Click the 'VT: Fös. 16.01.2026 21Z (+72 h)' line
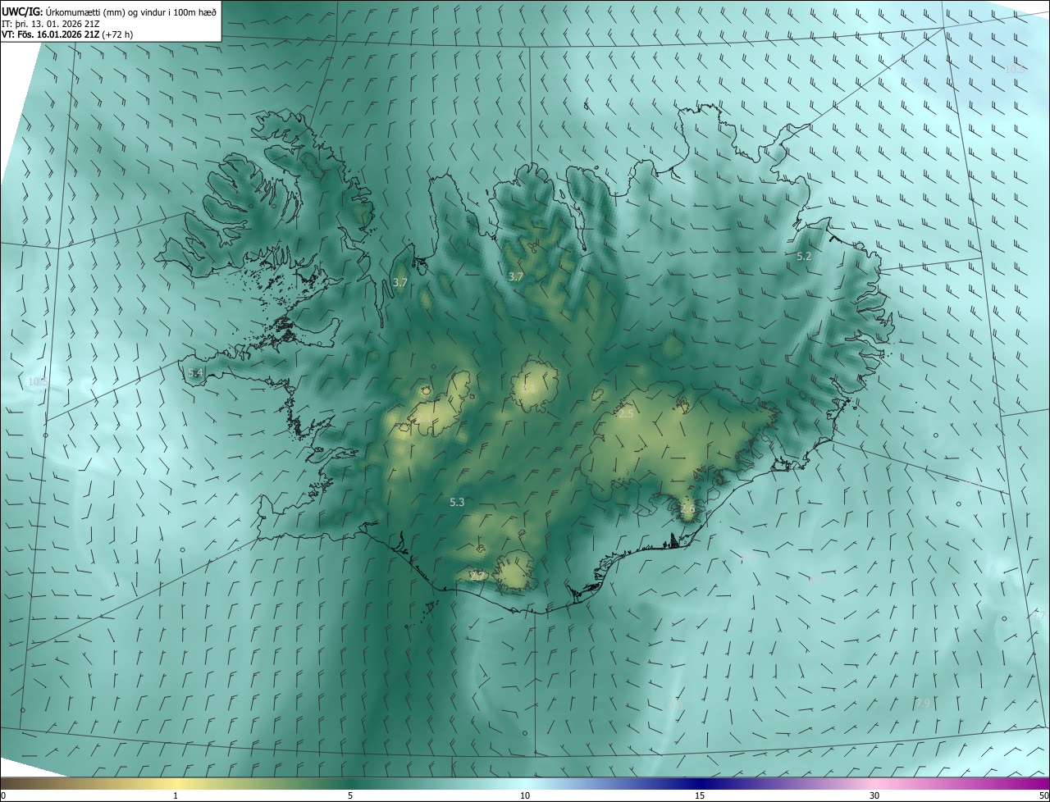 67,35
